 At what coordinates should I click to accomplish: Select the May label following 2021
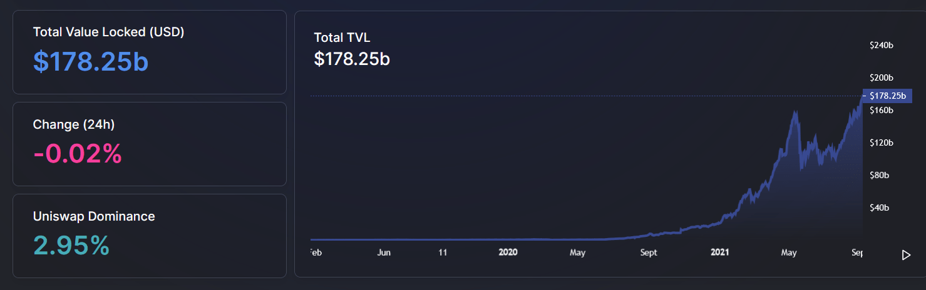(789, 252)
